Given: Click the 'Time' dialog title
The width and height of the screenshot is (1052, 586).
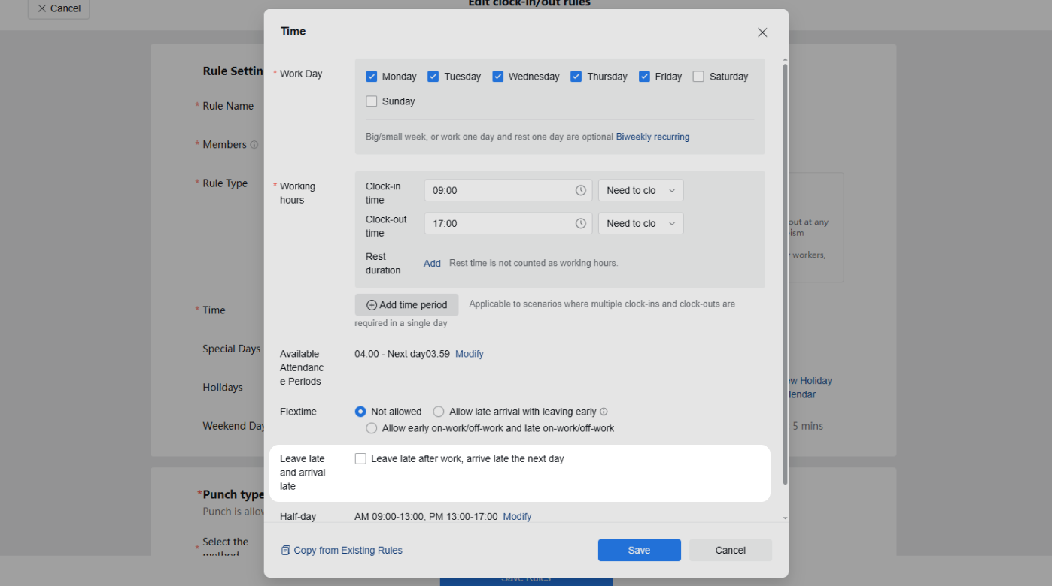Looking at the screenshot, I should point(293,32).
